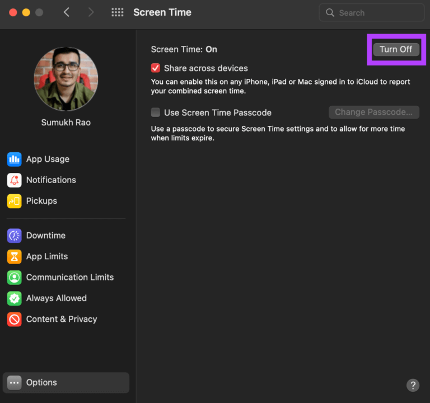
Task: Click the 'Use Screen Time Passcode' label
Action: pyautogui.click(x=218, y=113)
